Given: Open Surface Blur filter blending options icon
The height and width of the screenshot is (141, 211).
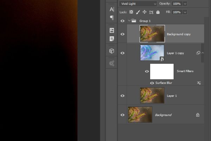Looking at the screenshot, I should click(x=199, y=83).
